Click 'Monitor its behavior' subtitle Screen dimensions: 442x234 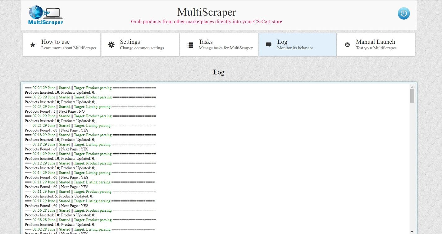pos(295,48)
